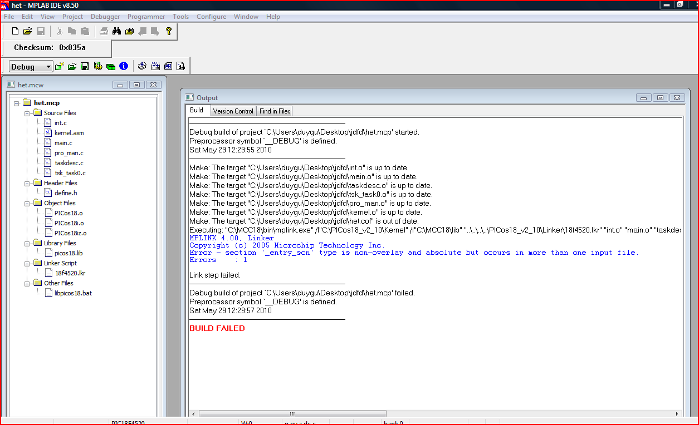Screen dimensions: 699x425
Task: Click the scissors cut icon
Action: (x=60, y=31)
